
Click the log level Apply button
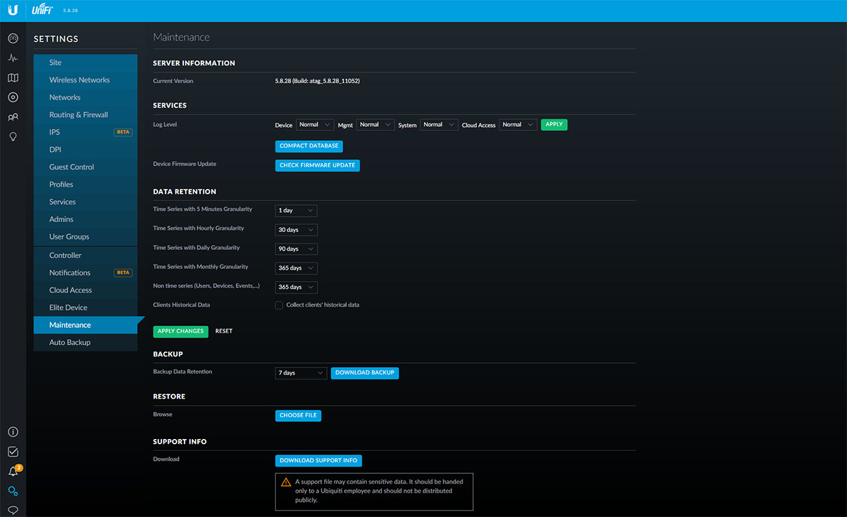[x=554, y=124]
